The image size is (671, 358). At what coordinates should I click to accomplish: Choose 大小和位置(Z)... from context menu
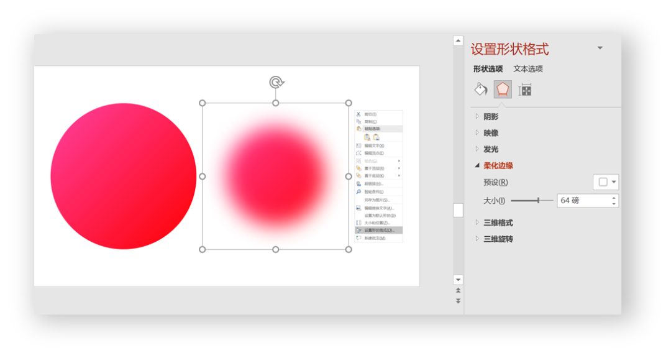coord(379,223)
